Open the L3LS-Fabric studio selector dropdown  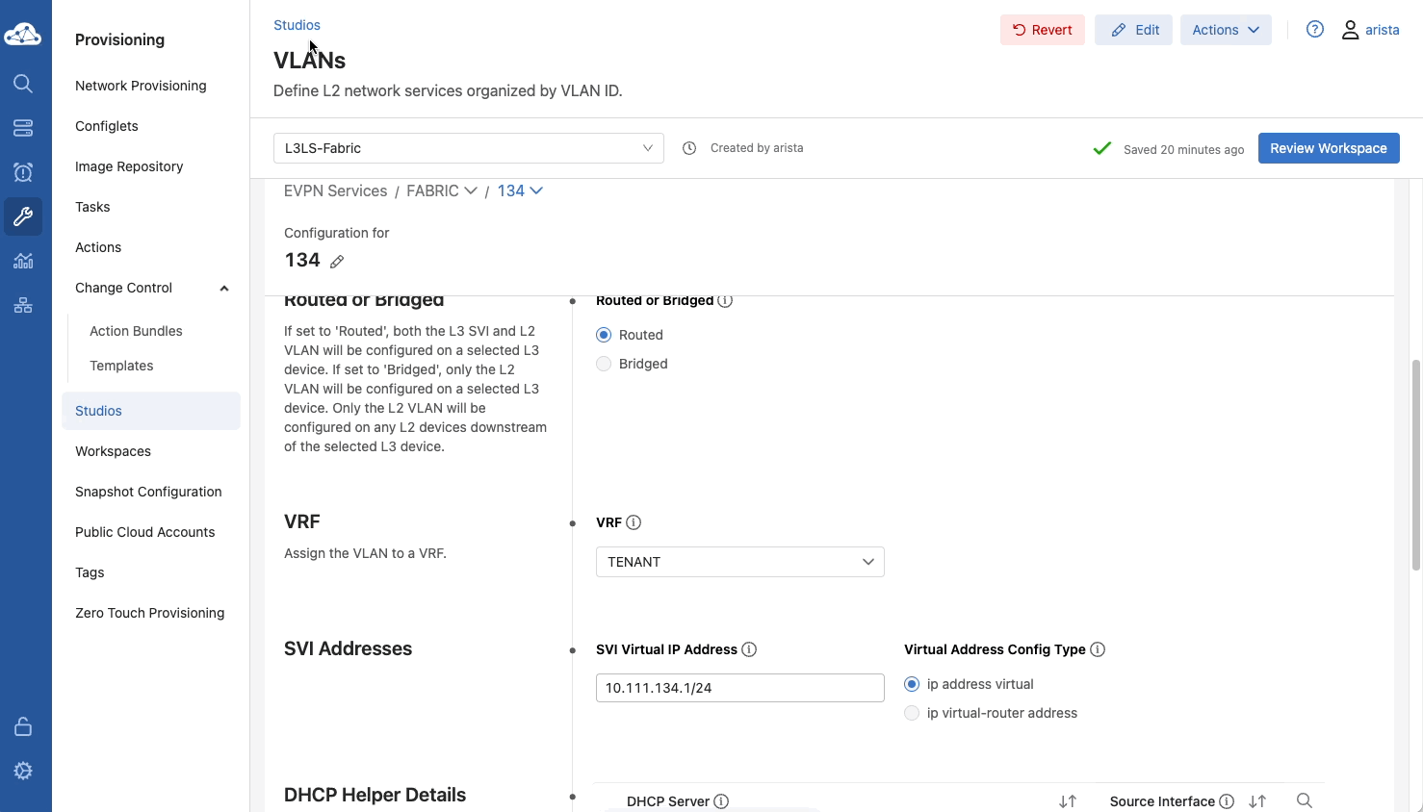click(x=468, y=148)
